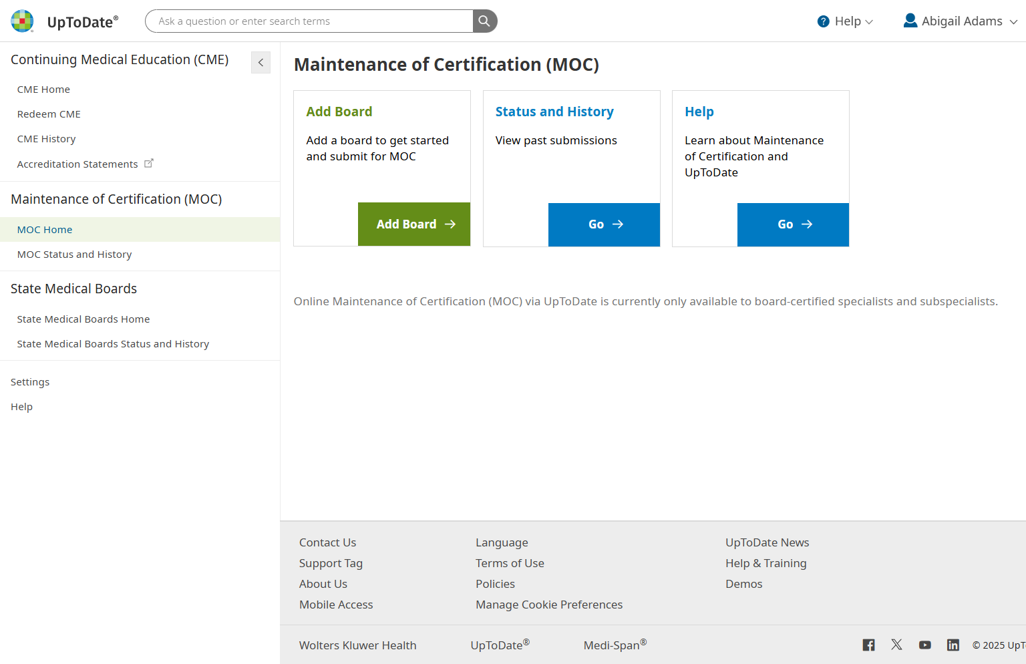The image size is (1026, 664).
Task: Click the Policies footer link
Action: (x=495, y=584)
